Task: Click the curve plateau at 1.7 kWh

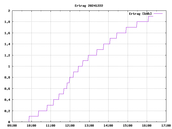Action: click(131, 27)
